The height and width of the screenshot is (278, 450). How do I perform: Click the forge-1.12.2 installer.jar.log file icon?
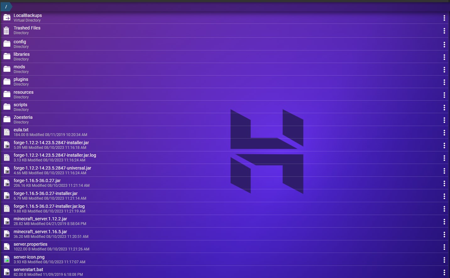coord(7,158)
